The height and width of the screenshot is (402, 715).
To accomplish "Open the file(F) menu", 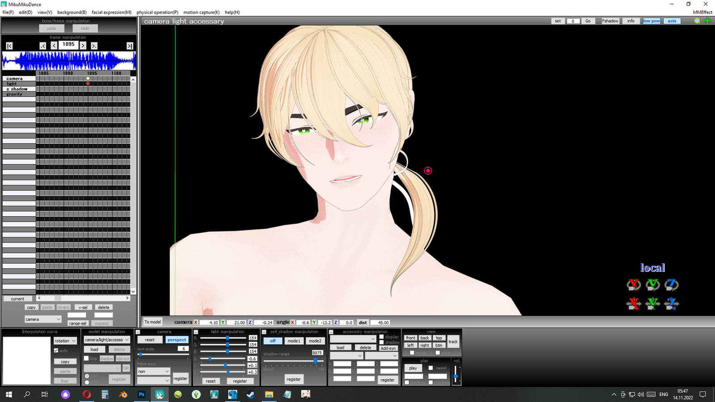I will pos(8,13).
